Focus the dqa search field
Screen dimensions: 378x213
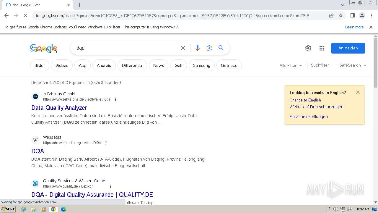click(126, 48)
